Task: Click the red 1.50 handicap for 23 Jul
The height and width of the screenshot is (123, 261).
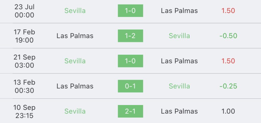Action: point(228,11)
